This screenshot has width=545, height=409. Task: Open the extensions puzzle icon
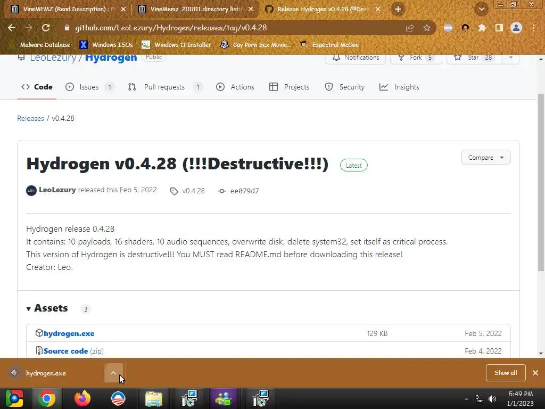point(482,28)
